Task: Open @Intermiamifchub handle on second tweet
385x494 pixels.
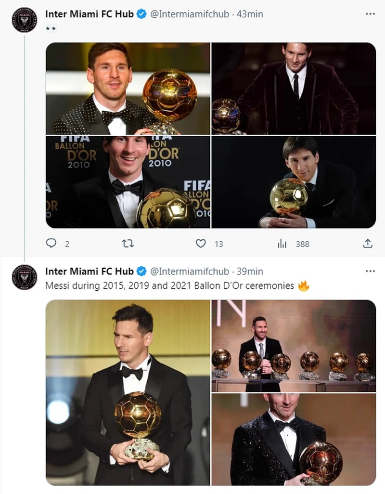Action: pyautogui.click(x=189, y=272)
